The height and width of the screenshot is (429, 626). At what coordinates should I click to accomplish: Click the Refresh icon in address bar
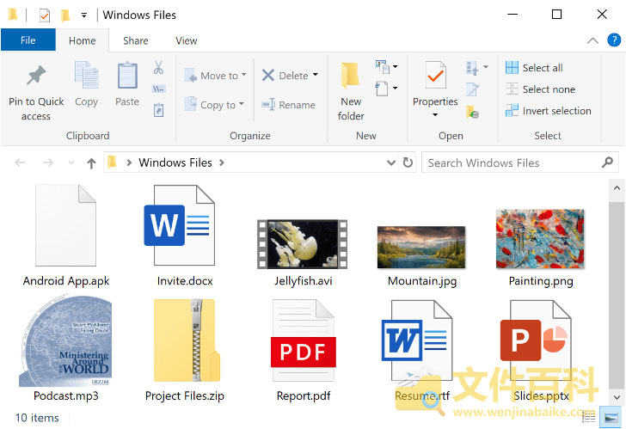tap(408, 162)
